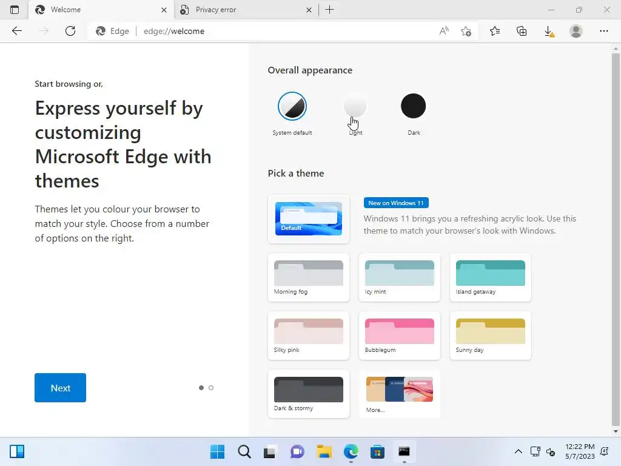Open Task View on taskbar

pos(270,451)
